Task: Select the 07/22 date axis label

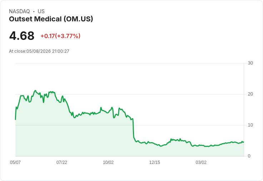Action: coord(62,162)
